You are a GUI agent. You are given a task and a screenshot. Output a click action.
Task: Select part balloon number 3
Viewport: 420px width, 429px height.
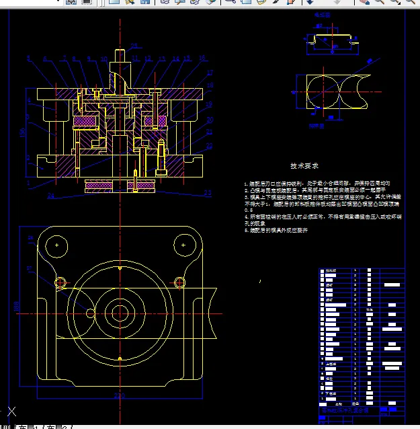pos(28,116)
